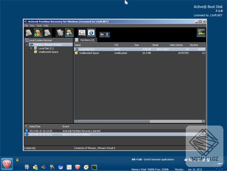The image size is (227, 171).
Task: Launch the yellow network taskbar icon
Action: point(35,167)
